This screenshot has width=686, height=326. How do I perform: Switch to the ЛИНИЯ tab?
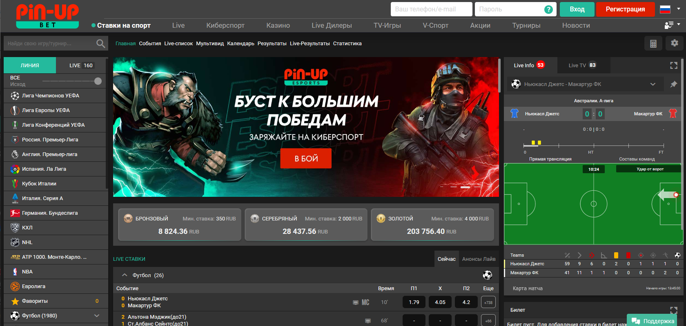[x=30, y=65]
